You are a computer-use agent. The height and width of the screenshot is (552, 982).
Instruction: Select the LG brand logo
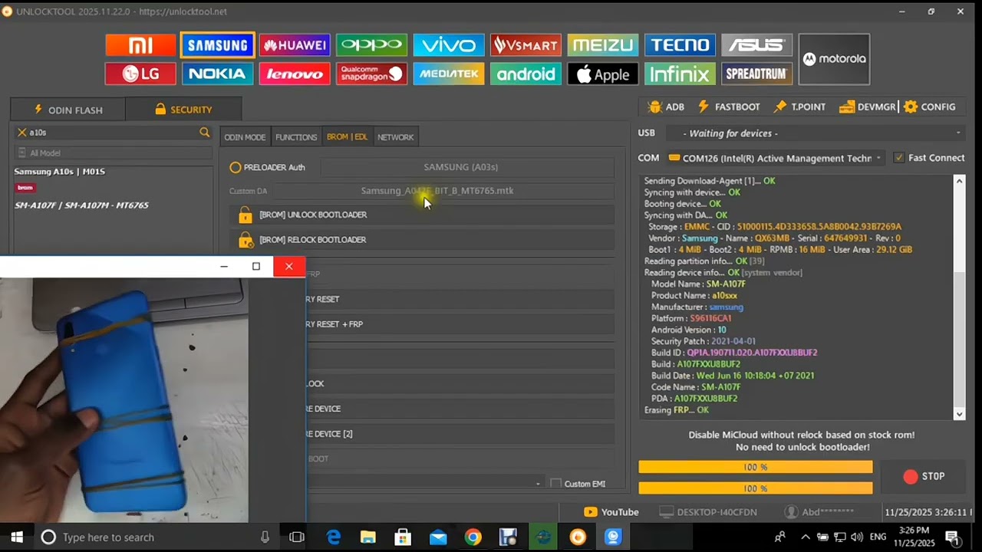pos(140,74)
